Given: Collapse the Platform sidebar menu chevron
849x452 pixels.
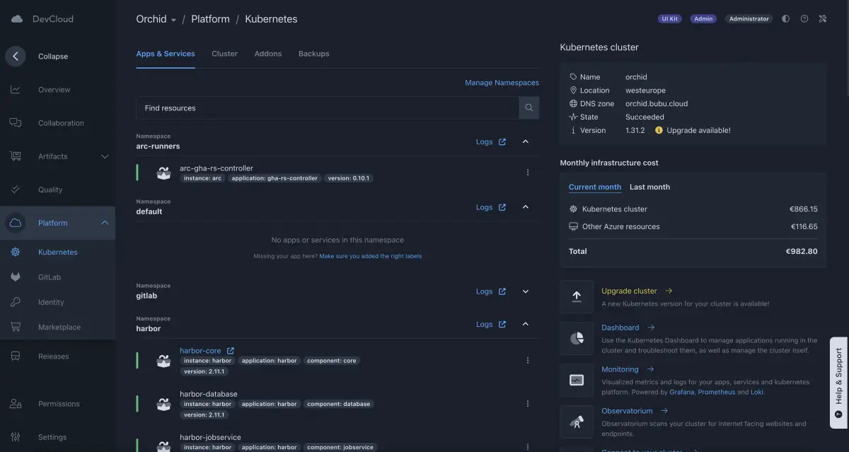Looking at the screenshot, I should (105, 223).
